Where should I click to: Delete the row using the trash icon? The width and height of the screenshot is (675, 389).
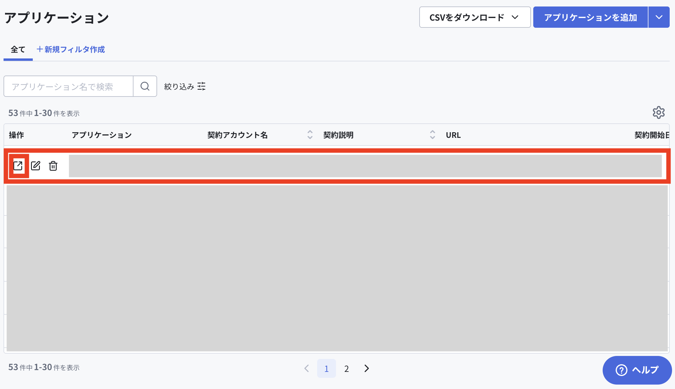point(53,166)
